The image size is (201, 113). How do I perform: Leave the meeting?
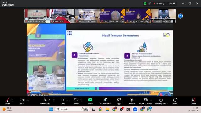tap(193, 101)
